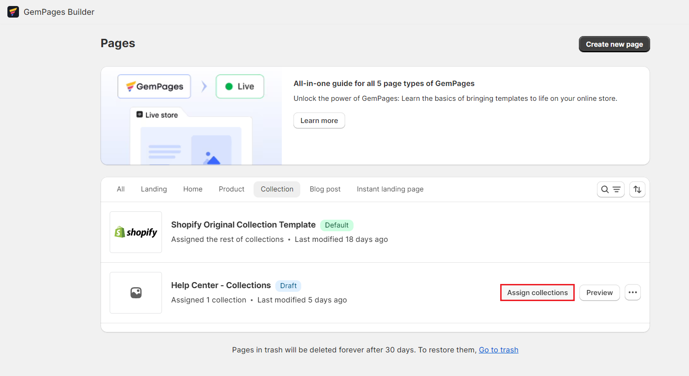Screen dimensions: 689x376
Task: Switch to Instant landing page tab
Action: click(x=390, y=189)
